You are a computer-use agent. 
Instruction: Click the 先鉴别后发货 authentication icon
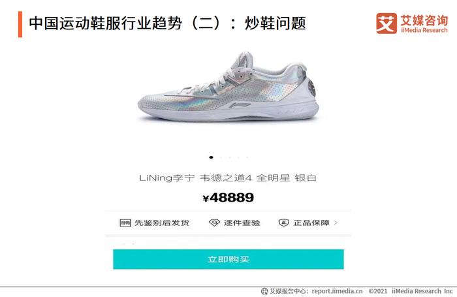pos(125,223)
